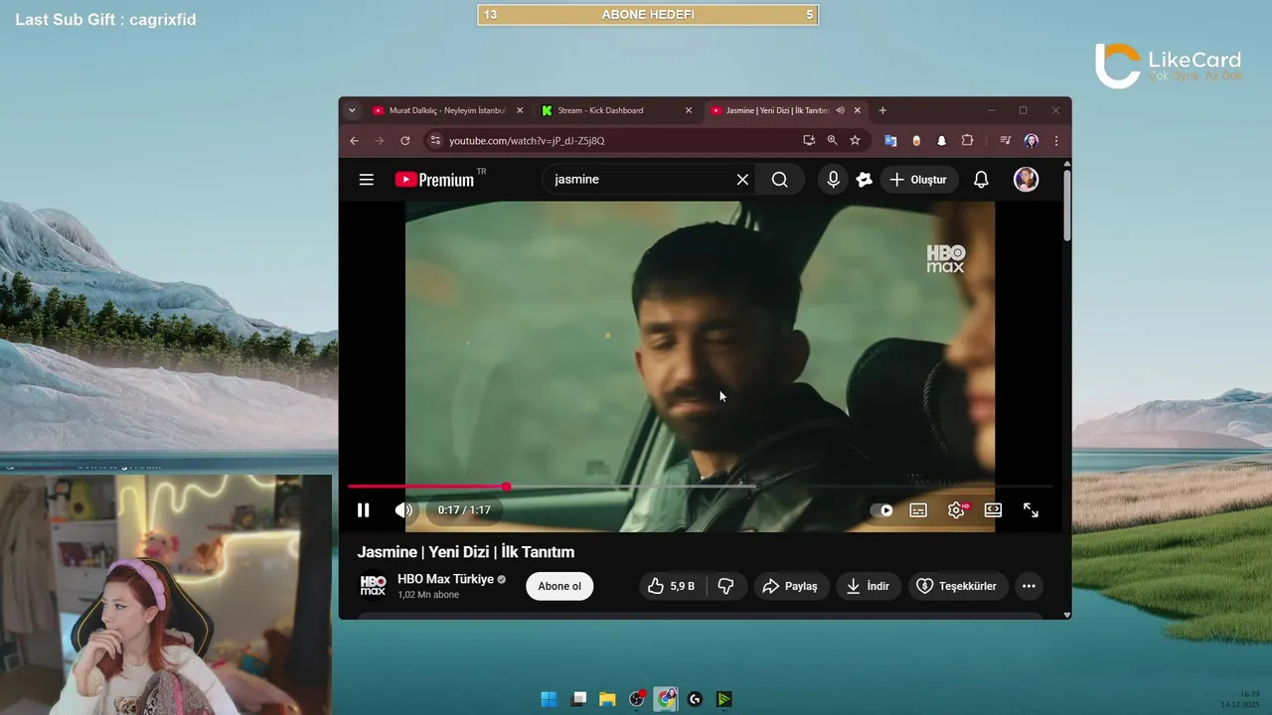The height and width of the screenshot is (715, 1272).
Task: Open HBO Max Türkiye channel name link
Action: point(445,579)
